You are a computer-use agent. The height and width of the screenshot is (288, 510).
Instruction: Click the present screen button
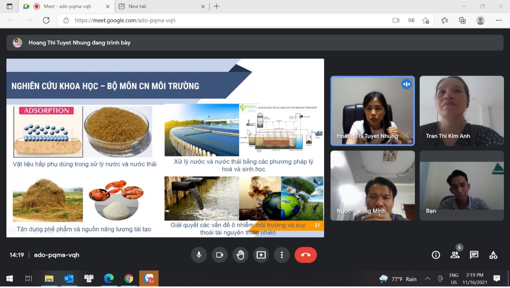261,255
